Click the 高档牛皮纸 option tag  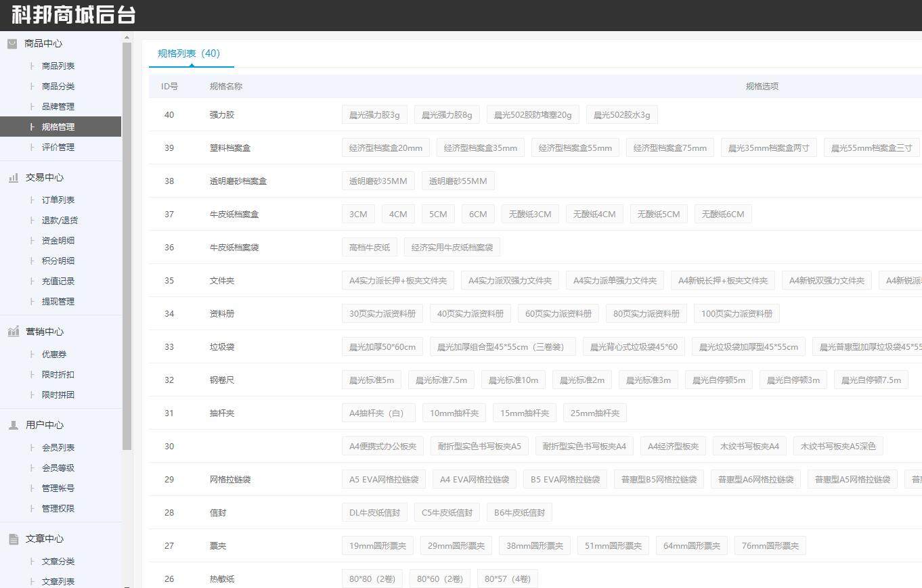(x=370, y=248)
